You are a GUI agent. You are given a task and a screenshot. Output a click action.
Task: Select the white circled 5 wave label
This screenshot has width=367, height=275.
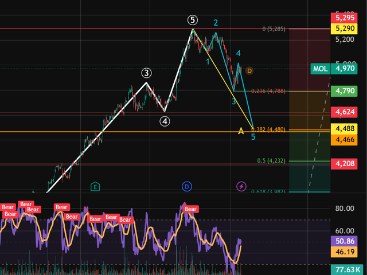click(x=193, y=20)
